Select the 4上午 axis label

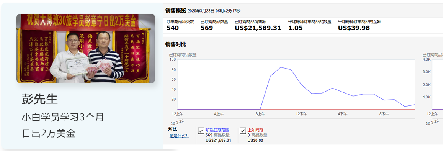tap(219, 114)
